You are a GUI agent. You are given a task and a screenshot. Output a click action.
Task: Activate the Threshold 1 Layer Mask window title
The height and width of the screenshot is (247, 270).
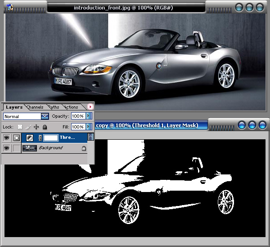click(147, 125)
